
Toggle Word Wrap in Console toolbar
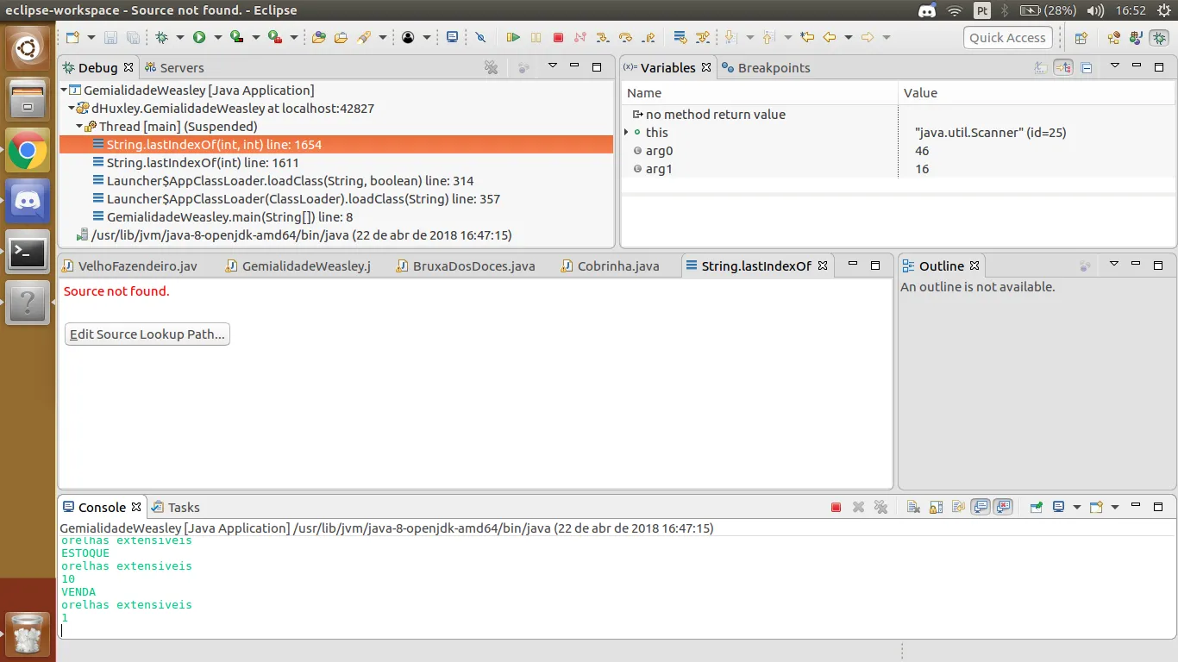tap(958, 507)
